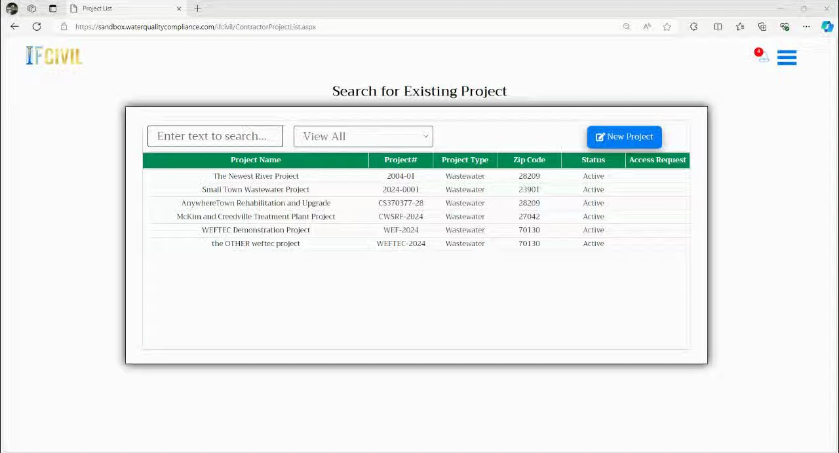Click project number 2024-0001
This screenshot has height=453, width=839.
click(400, 190)
